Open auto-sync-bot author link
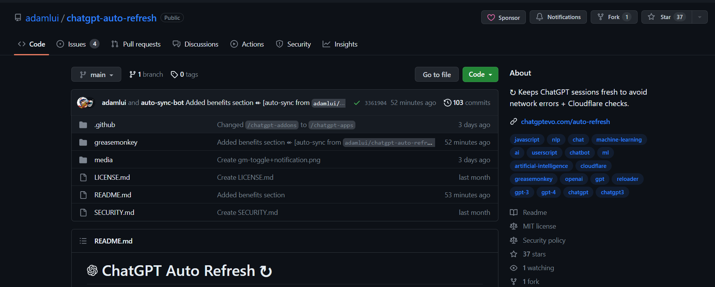 pyautogui.click(x=162, y=103)
